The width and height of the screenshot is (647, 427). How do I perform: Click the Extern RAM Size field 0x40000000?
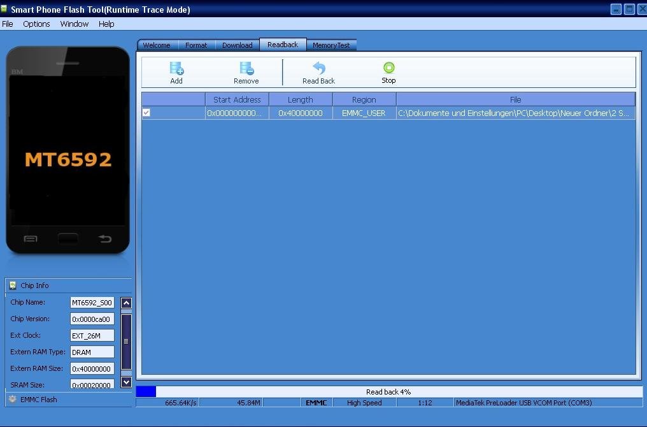92,369
